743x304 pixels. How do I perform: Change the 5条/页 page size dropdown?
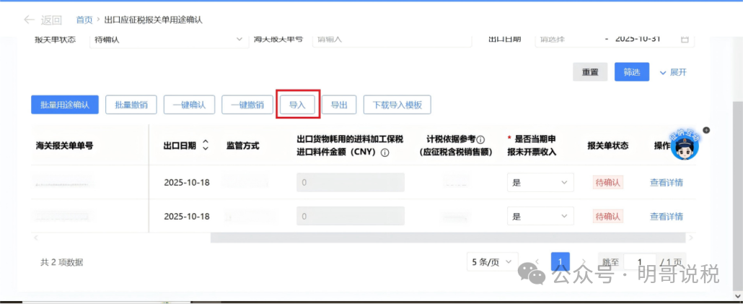[491, 262]
